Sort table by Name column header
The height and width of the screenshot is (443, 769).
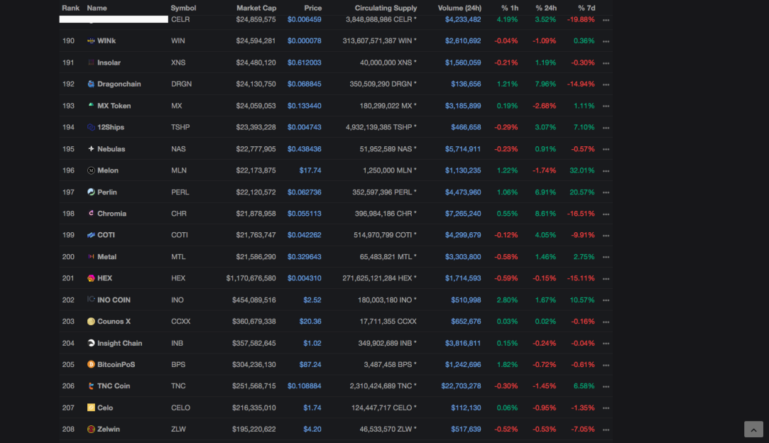pos(97,8)
